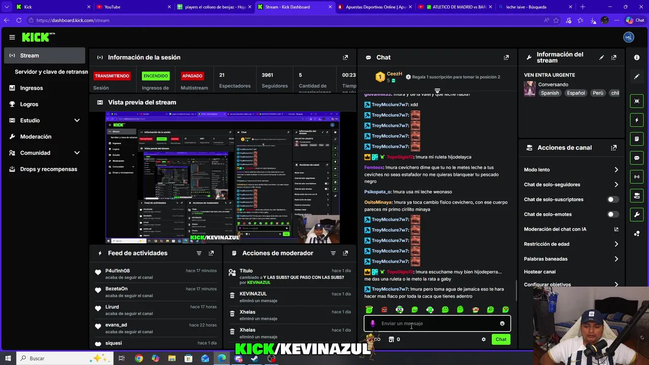
Task: Click the CeezH top gifter name
Action: coord(394,74)
